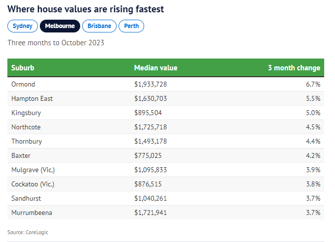The image size is (335, 242).
Task: Select the Northcote suburb cell
Action: tap(26, 127)
